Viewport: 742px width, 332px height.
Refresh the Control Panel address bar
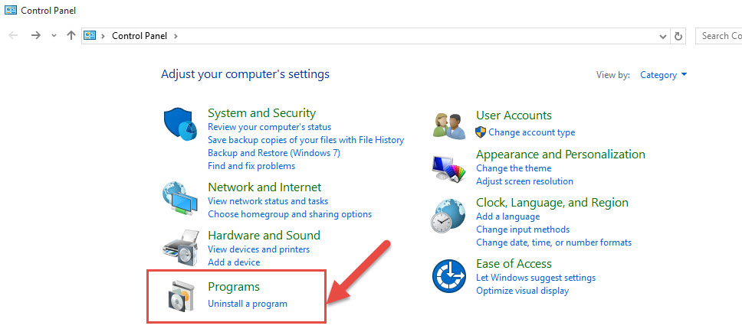[x=678, y=36]
